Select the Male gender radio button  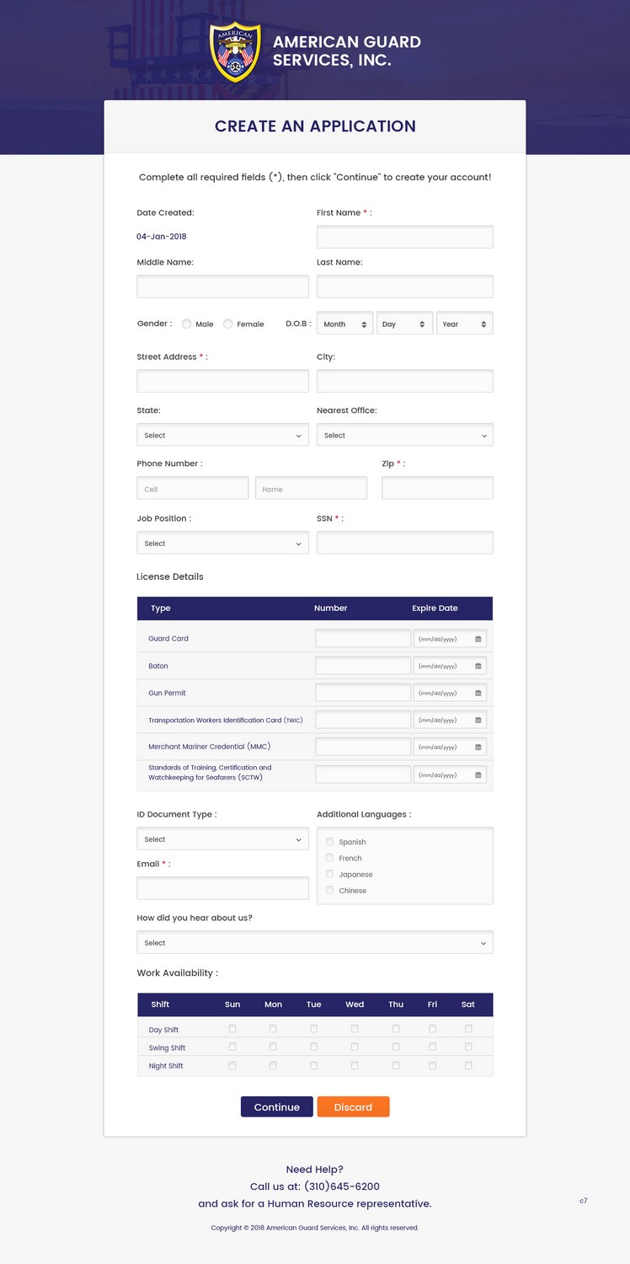pyautogui.click(x=185, y=324)
